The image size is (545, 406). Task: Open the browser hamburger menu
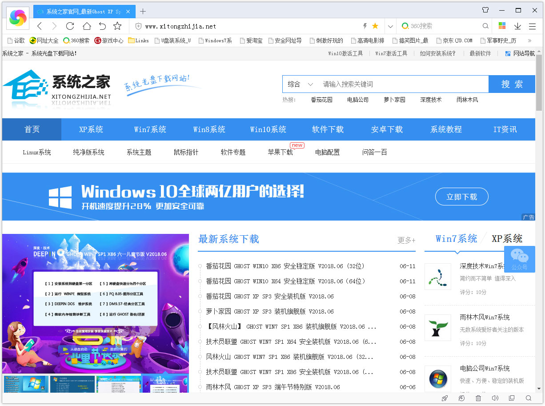533,26
